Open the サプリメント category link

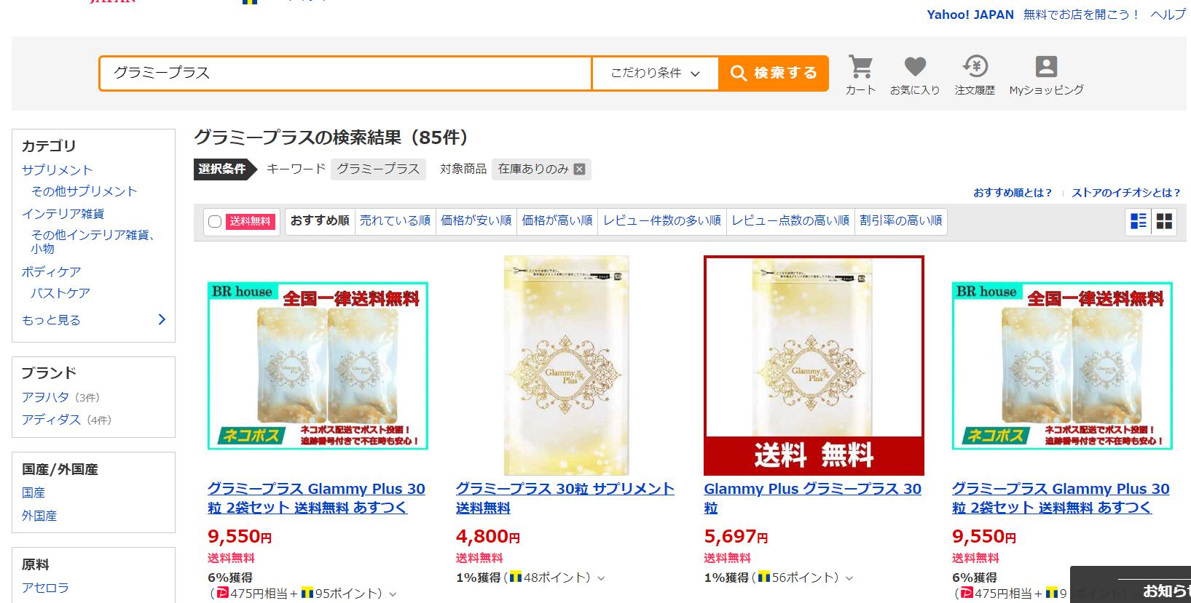tap(57, 170)
